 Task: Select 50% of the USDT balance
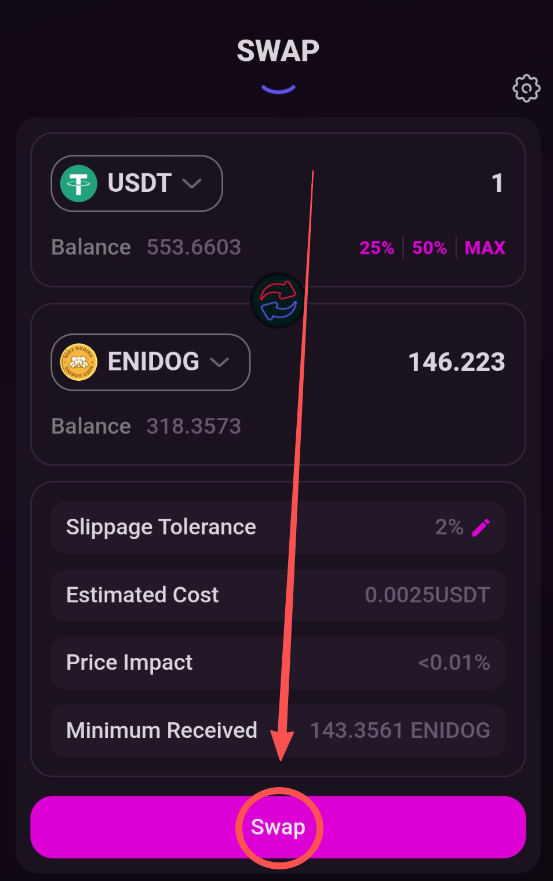point(429,248)
